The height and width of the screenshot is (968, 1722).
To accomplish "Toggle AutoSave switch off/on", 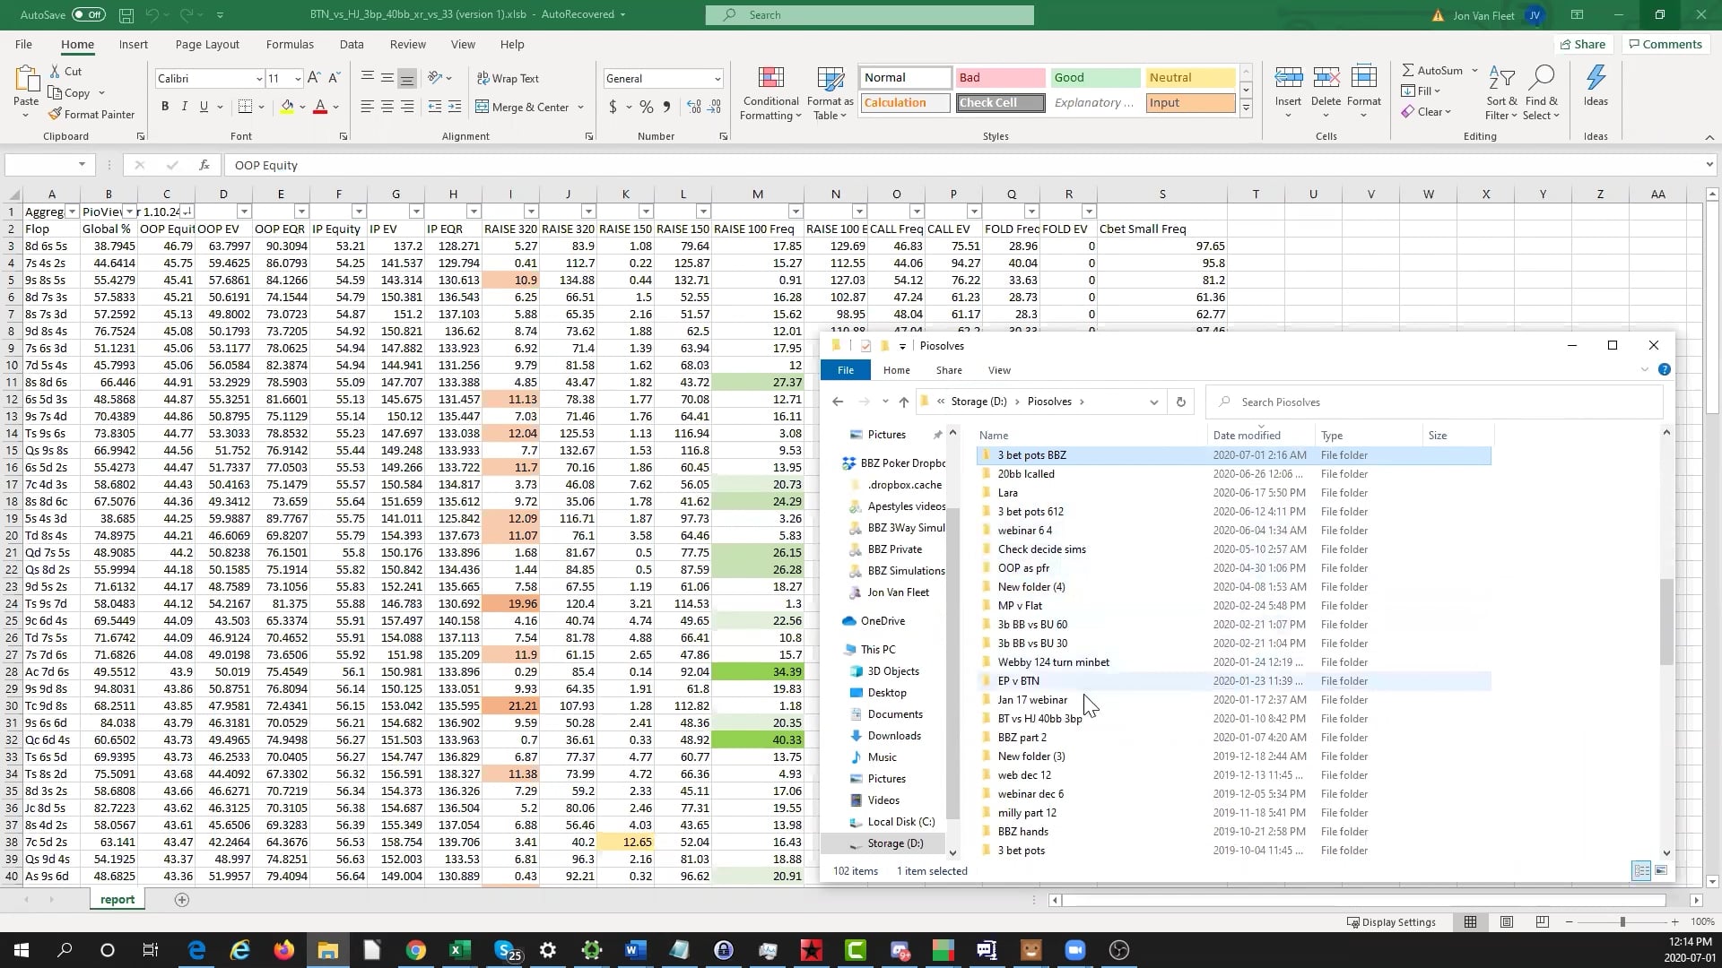I will click(88, 14).
